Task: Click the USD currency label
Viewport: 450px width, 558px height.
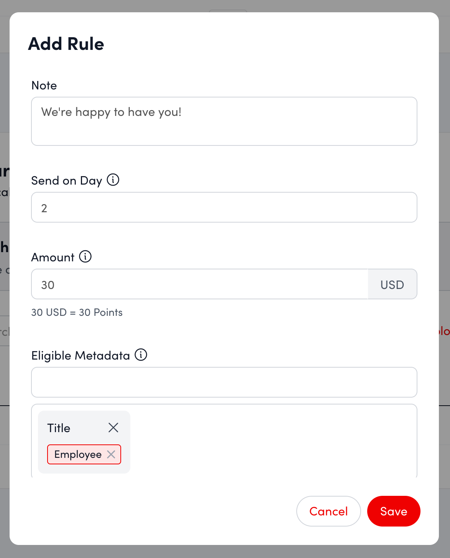Action: [392, 284]
